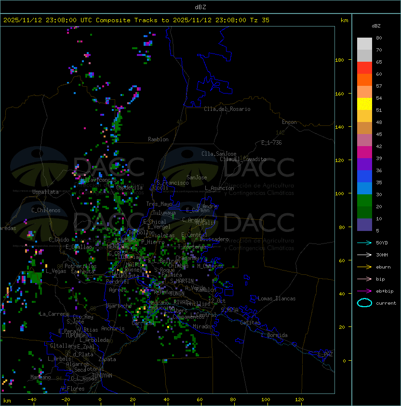The image size is (401, 406).
Task: Click the white 30HM arrow symbol
Action: [364, 255]
